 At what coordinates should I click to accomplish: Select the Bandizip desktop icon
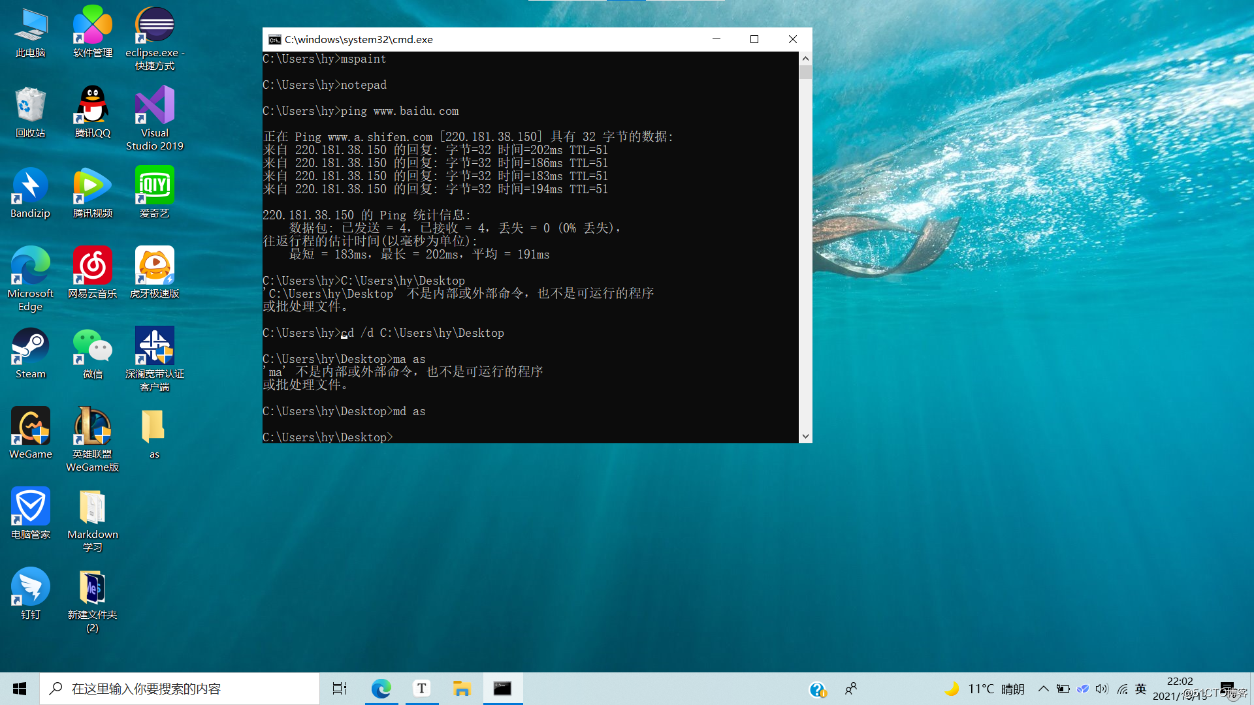tap(30, 187)
